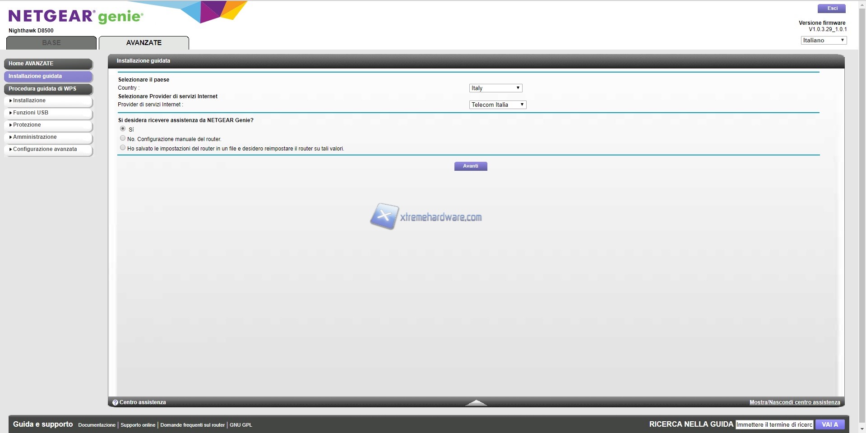Open the Internet provider dropdown Telecom Italia
Viewport: 866px width, 433px height.
497,105
